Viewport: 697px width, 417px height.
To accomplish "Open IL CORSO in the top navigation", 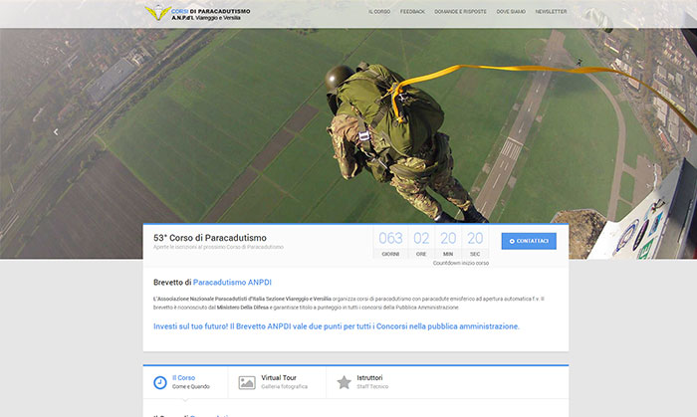I will click(x=379, y=11).
